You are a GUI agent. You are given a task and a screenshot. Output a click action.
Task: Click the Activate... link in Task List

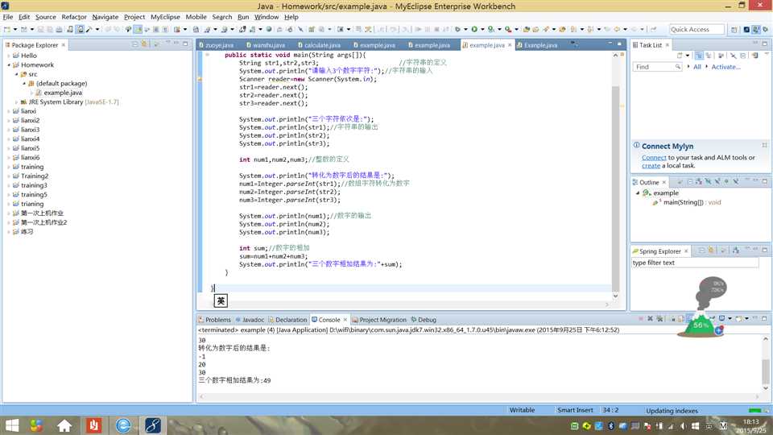(725, 67)
